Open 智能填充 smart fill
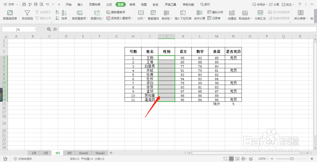This screenshot has width=317, height=162. click(x=153, y=15)
